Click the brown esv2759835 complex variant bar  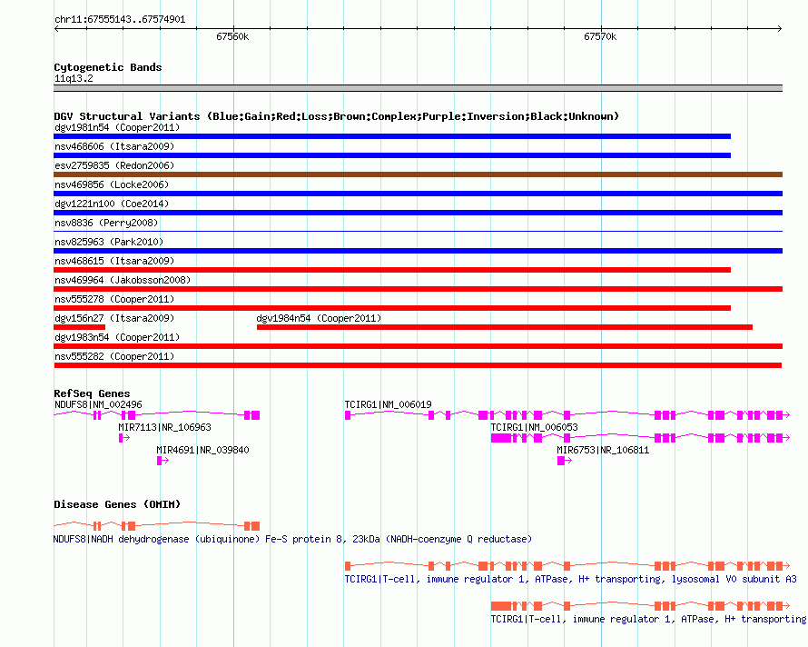coord(418,174)
